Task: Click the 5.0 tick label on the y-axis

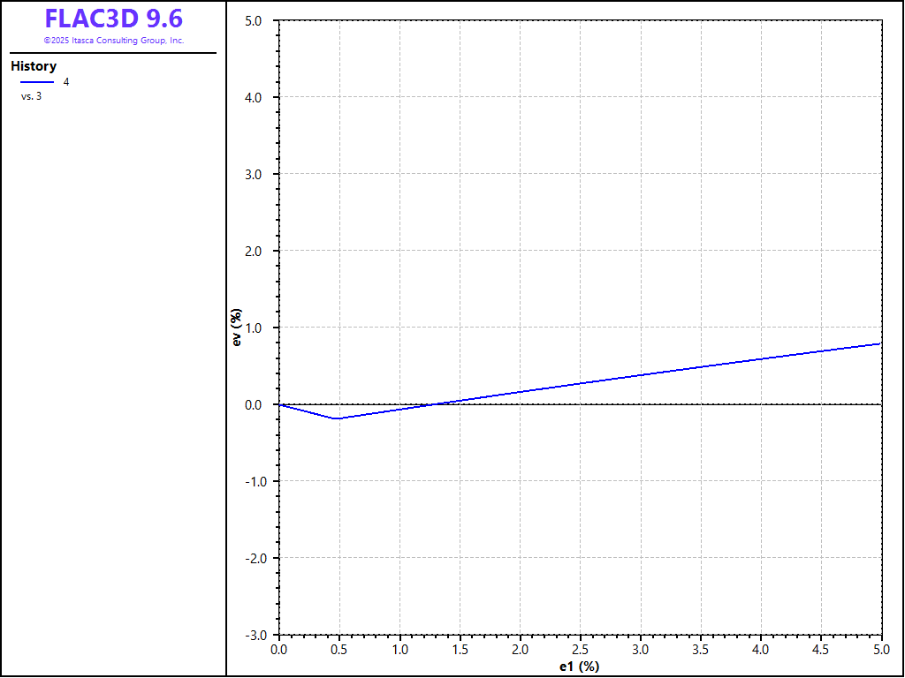Action: pos(253,20)
